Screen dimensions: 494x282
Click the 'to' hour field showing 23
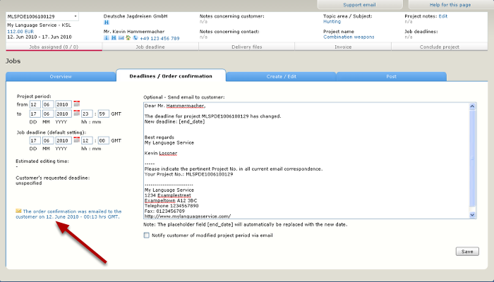coord(87,114)
